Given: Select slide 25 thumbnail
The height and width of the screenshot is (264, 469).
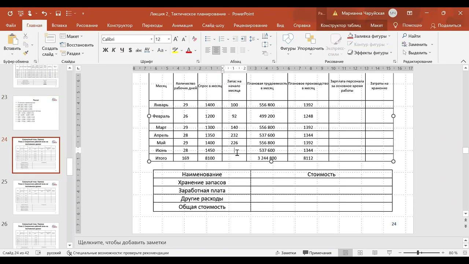Looking at the screenshot, I should [36, 197].
